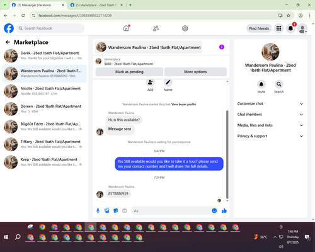The image size is (315, 252).
Task: Expand Privacy & support section
Action: (270, 136)
